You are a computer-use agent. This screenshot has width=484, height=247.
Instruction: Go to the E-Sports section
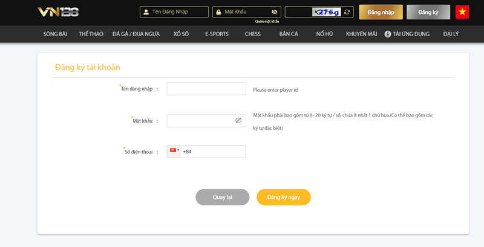coord(217,34)
